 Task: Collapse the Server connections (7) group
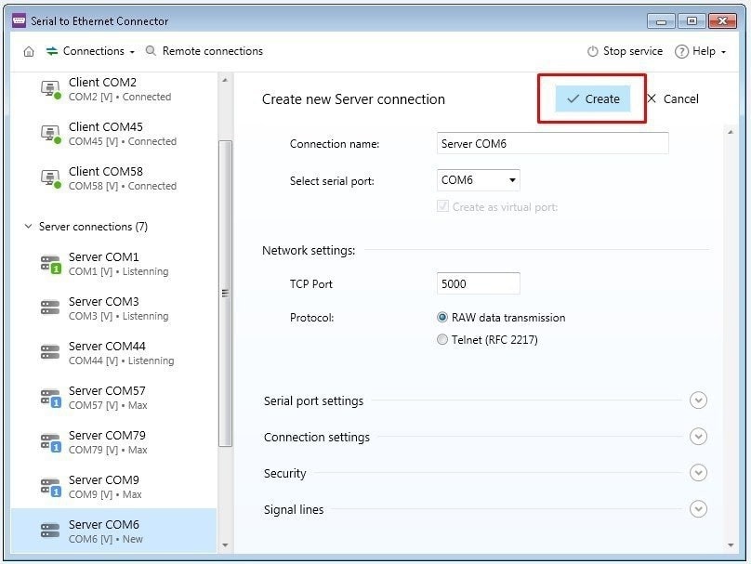(26, 227)
